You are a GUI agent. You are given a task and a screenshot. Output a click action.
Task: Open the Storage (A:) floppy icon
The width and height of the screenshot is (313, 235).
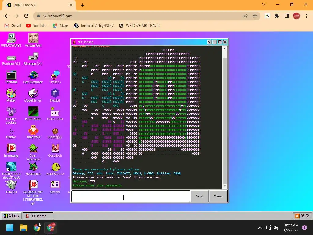tap(33, 59)
